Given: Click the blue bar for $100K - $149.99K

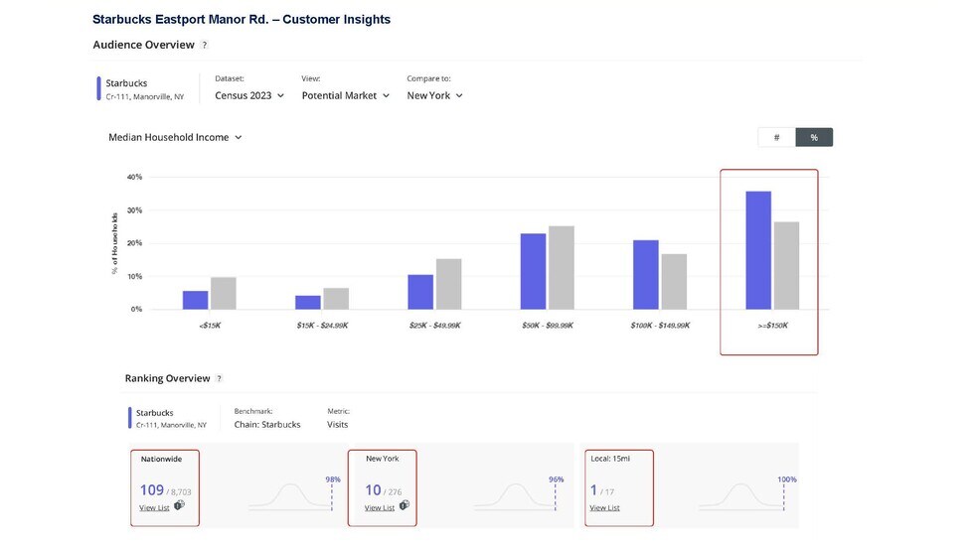Looking at the screenshot, I should pos(646,275).
